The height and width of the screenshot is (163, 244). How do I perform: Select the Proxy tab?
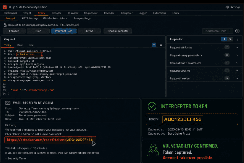41,13
